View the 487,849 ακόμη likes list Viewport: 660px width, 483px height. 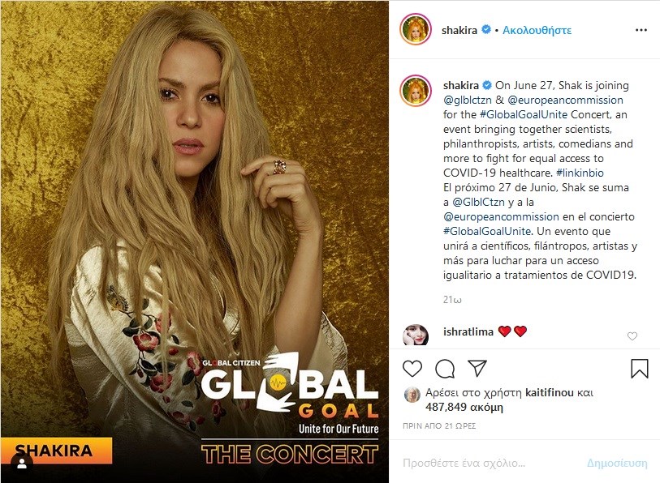tap(464, 407)
